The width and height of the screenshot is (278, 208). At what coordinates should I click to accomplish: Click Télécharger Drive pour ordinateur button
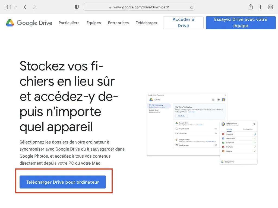(x=63, y=182)
